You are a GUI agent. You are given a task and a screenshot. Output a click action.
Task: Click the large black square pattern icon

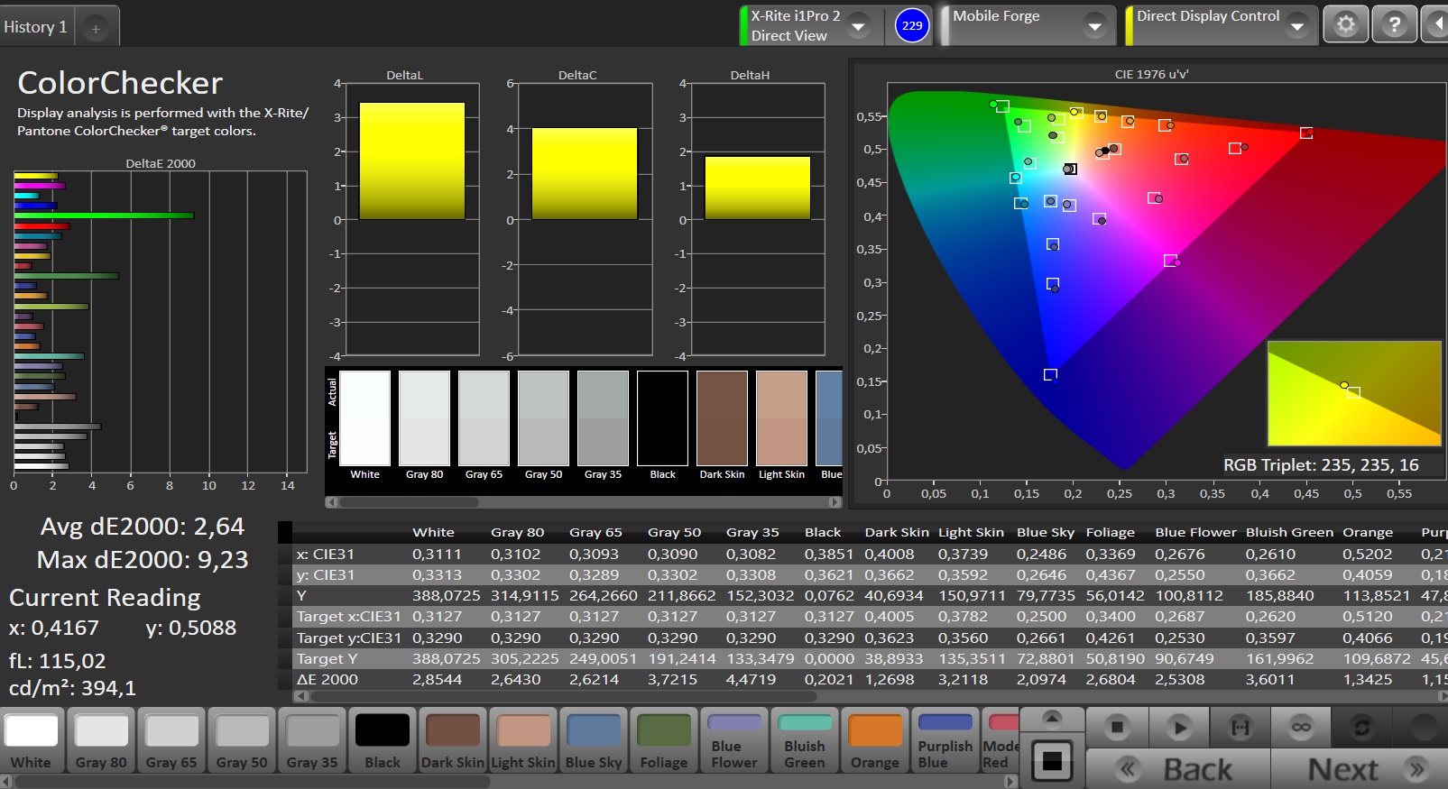coord(1051,762)
